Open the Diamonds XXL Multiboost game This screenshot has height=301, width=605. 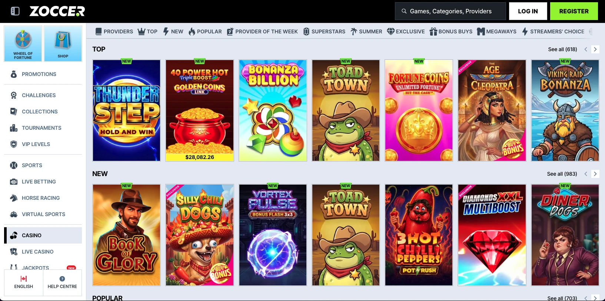(492, 235)
